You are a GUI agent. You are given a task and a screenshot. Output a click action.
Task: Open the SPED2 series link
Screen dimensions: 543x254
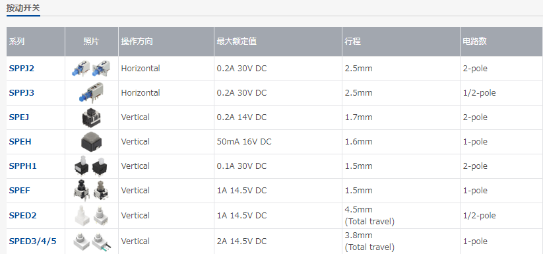click(23, 215)
